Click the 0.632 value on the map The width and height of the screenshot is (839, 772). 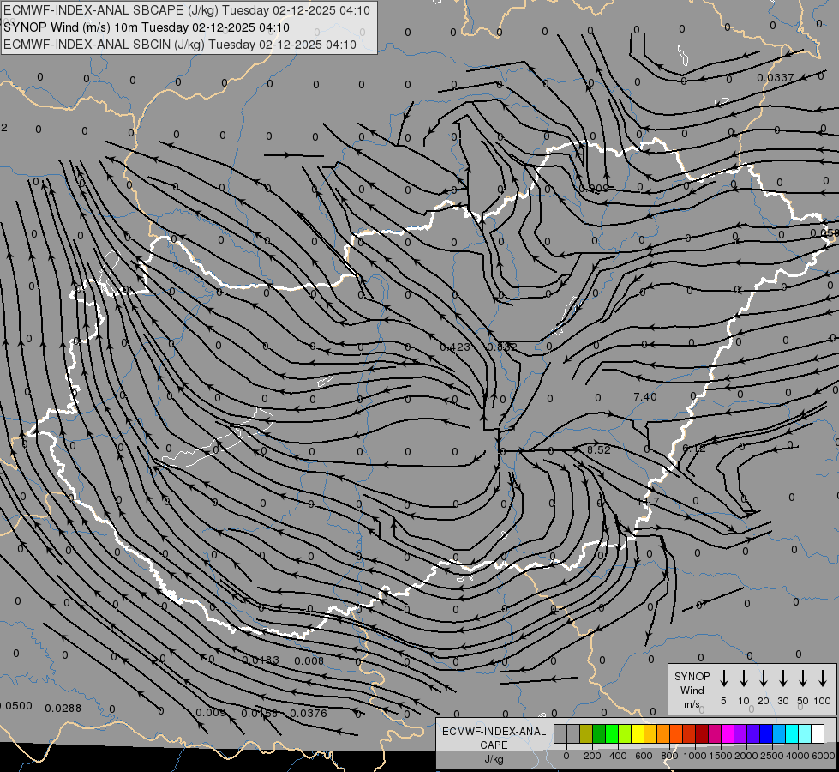pos(502,347)
